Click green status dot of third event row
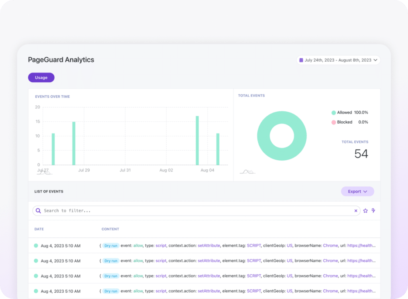The height and width of the screenshot is (299, 408). click(36, 276)
